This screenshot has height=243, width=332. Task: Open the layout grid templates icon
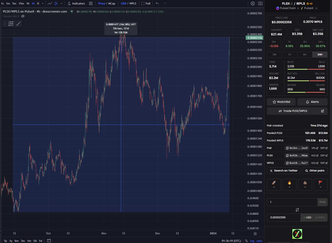(91, 4)
